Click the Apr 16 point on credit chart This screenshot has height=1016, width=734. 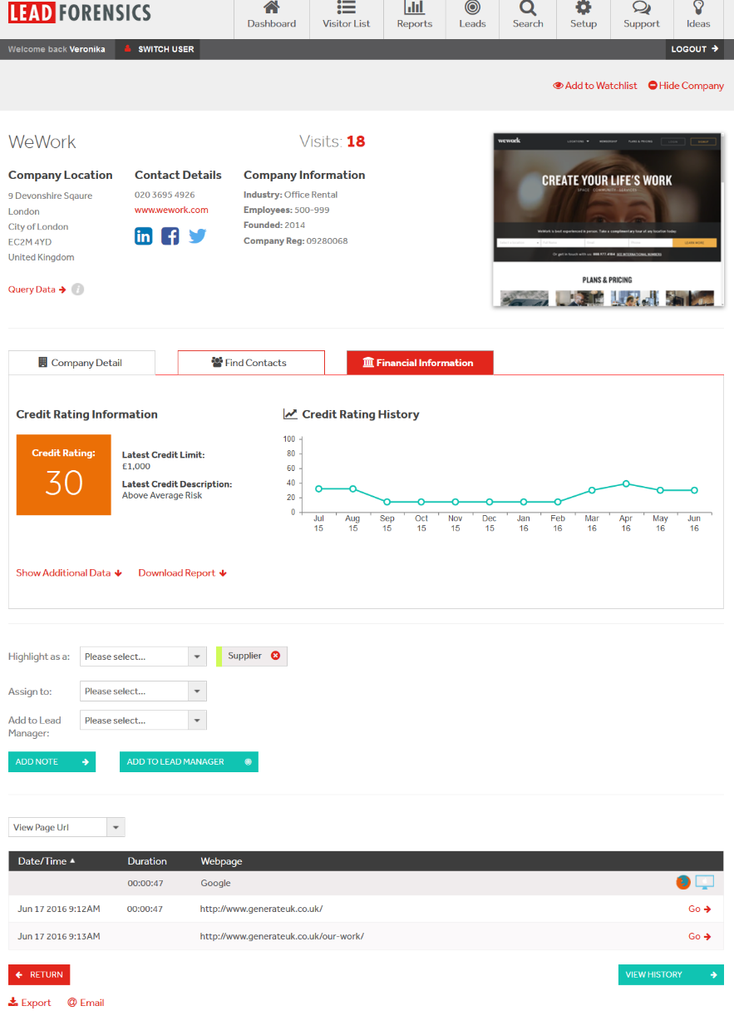tap(626, 483)
